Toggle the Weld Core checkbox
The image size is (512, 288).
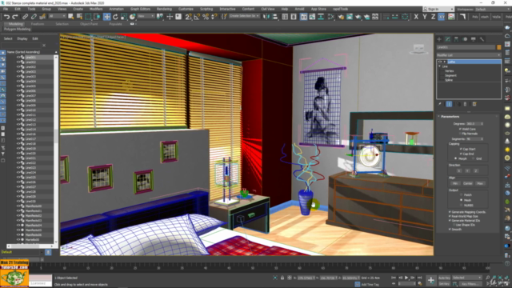tap(461, 129)
